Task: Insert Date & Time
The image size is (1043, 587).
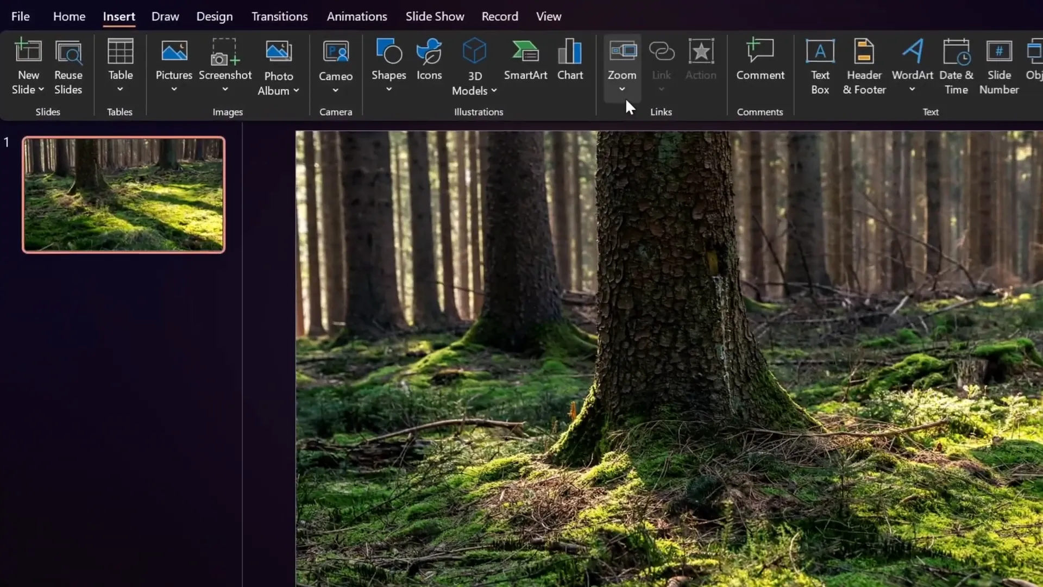Action: tap(956, 67)
